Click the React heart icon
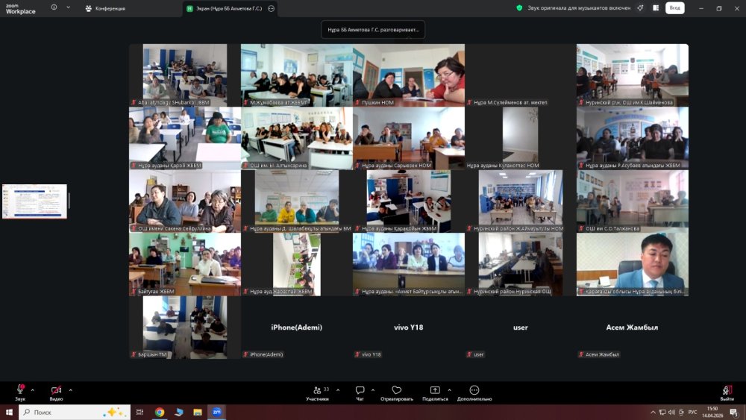This screenshot has height=420, width=746. click(x=396, y=390)
